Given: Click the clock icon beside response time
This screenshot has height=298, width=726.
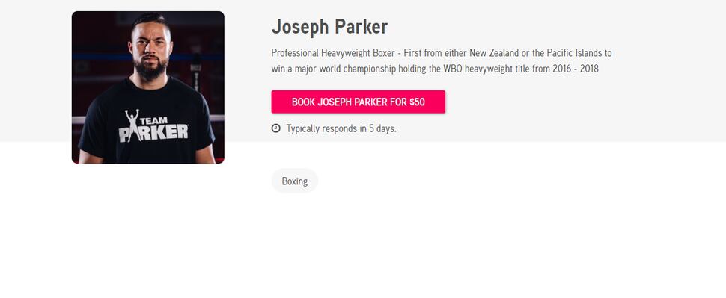Looking at the screenshot, I should 276,128.
